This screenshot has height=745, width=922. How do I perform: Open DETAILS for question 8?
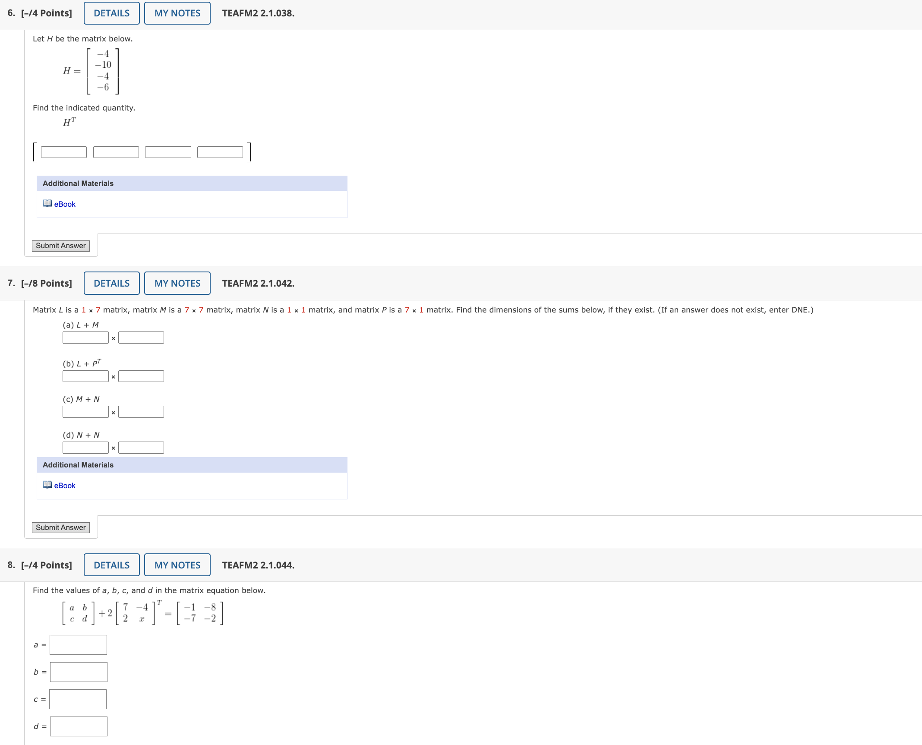pyautogui.click(x=111, y=565)
